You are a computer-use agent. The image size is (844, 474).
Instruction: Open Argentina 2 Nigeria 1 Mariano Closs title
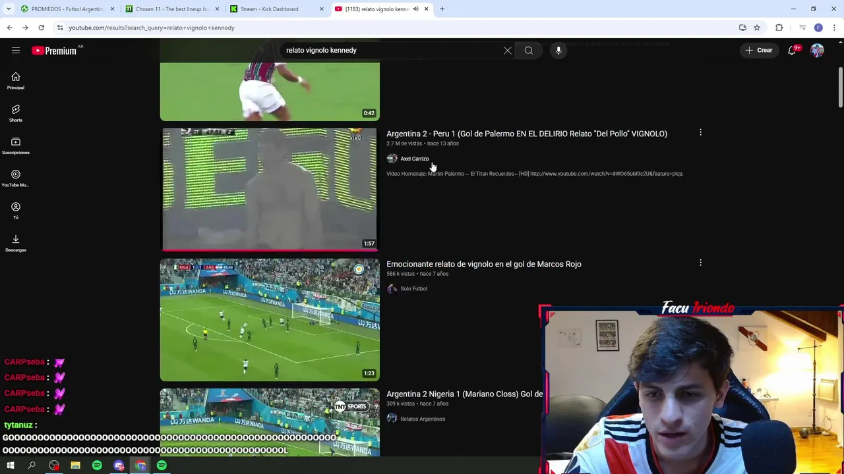click(465, 394)
